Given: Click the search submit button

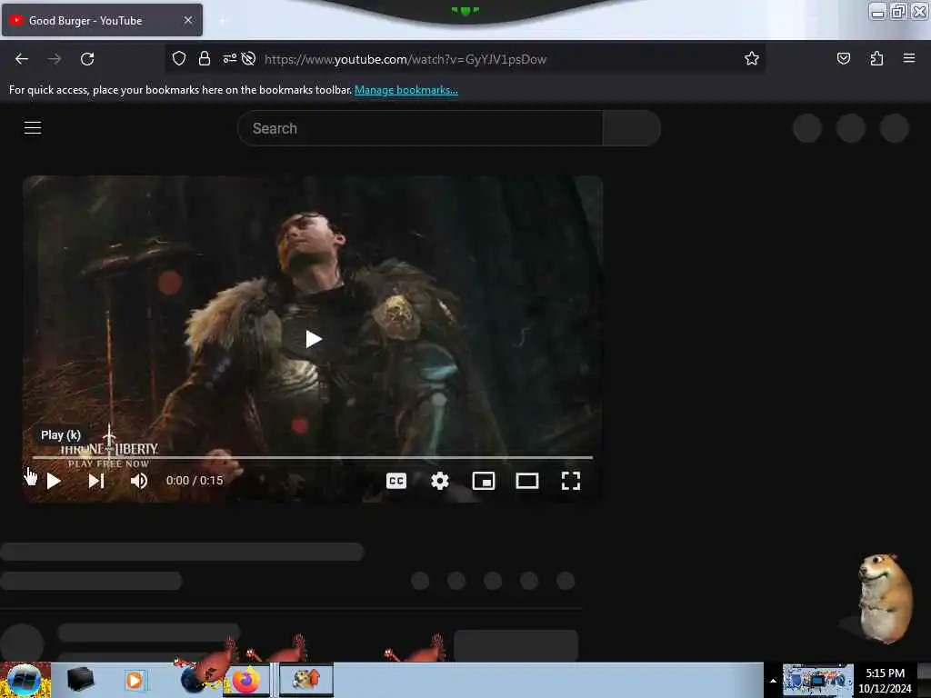Looking at the screenshot, I should pos(632,128).
